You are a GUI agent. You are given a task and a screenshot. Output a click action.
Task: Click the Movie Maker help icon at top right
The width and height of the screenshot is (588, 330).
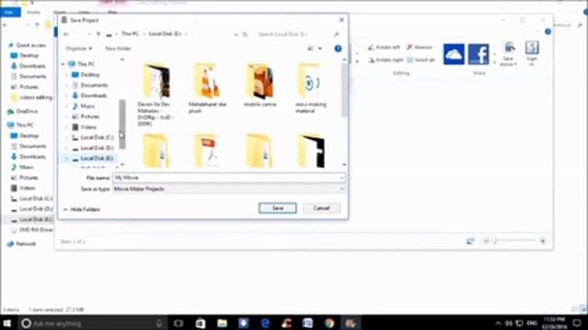[x=548, y=32]
